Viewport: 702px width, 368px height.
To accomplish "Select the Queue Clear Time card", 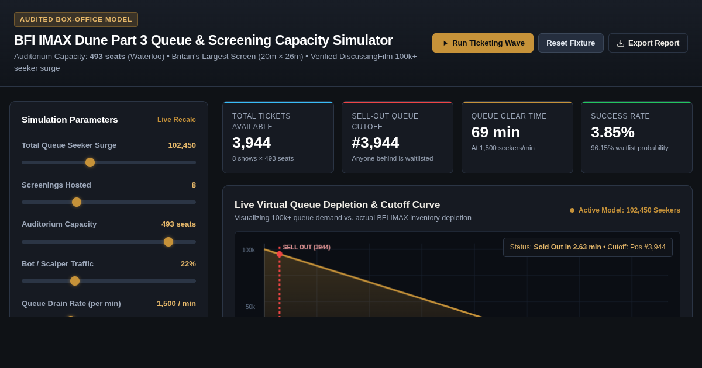I will [x=517, y=137].
